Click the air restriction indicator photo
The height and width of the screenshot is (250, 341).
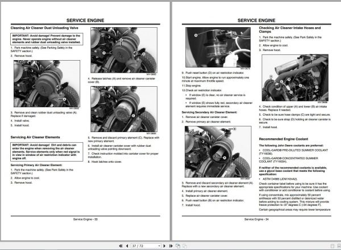[218, 47]
